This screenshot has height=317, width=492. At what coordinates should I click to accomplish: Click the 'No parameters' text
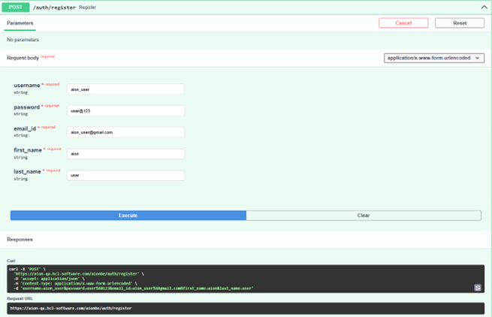coord(23,40)
